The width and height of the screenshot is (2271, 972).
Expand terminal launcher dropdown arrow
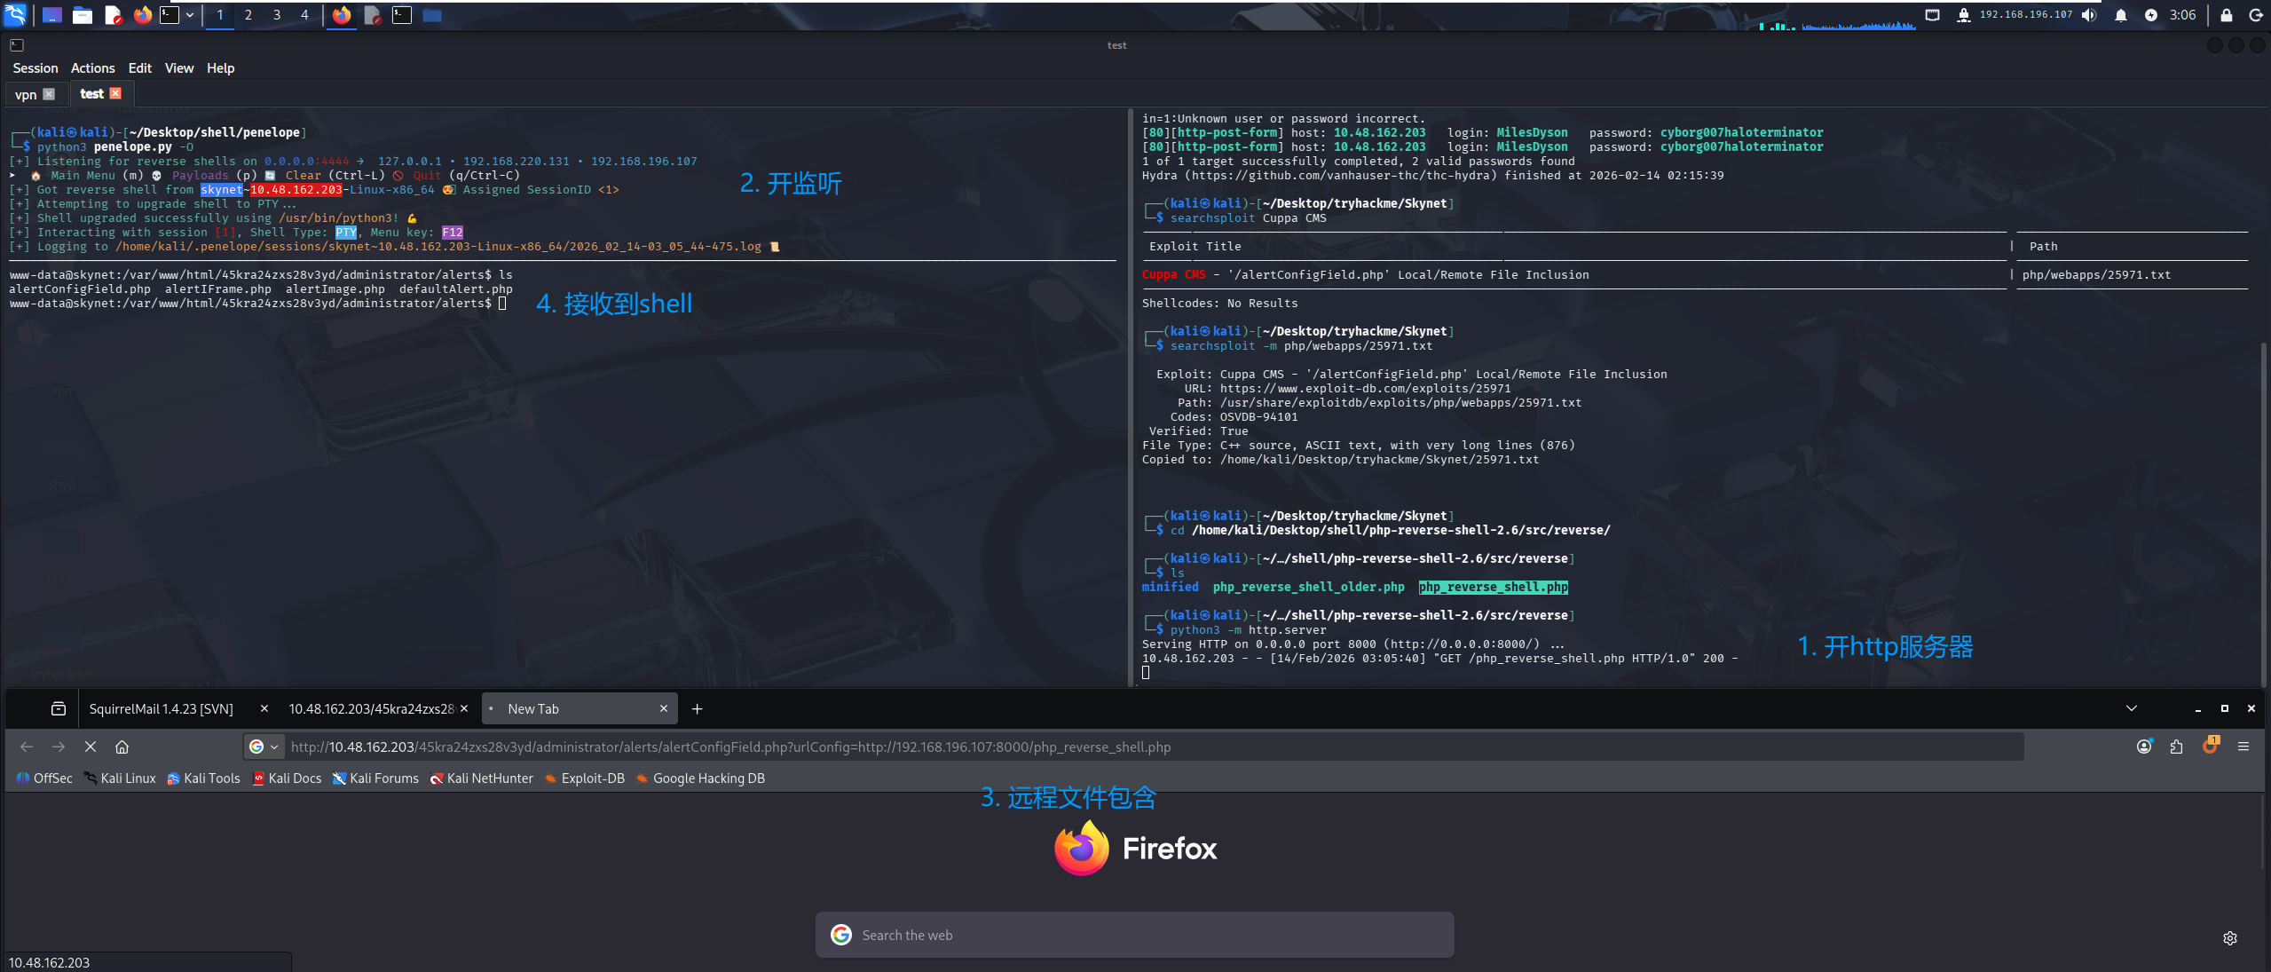190,15
